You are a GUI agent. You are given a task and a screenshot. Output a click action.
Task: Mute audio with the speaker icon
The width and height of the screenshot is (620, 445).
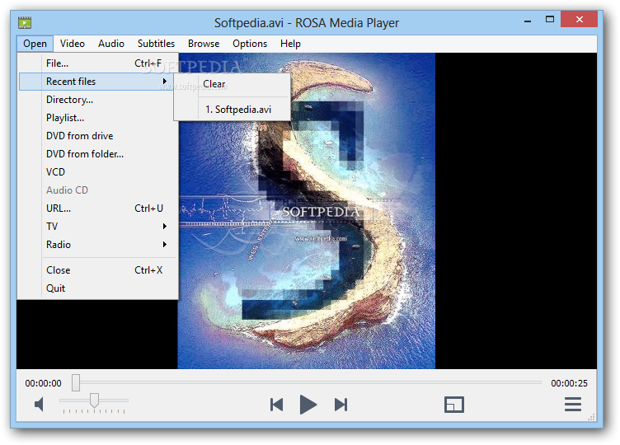tap(39, 405)
